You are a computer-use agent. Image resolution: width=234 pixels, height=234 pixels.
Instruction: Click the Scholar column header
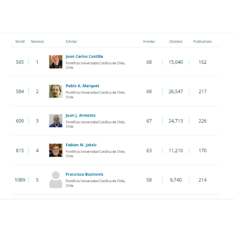coord(71,41)
